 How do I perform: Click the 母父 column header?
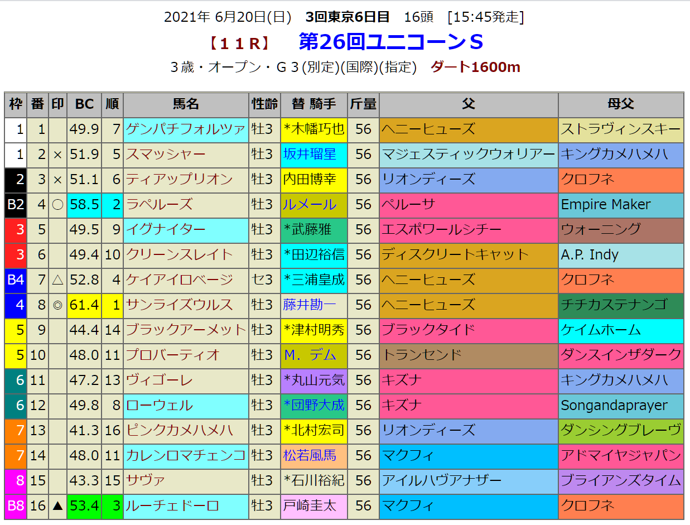pyautogui.click(x=621, y=104)
